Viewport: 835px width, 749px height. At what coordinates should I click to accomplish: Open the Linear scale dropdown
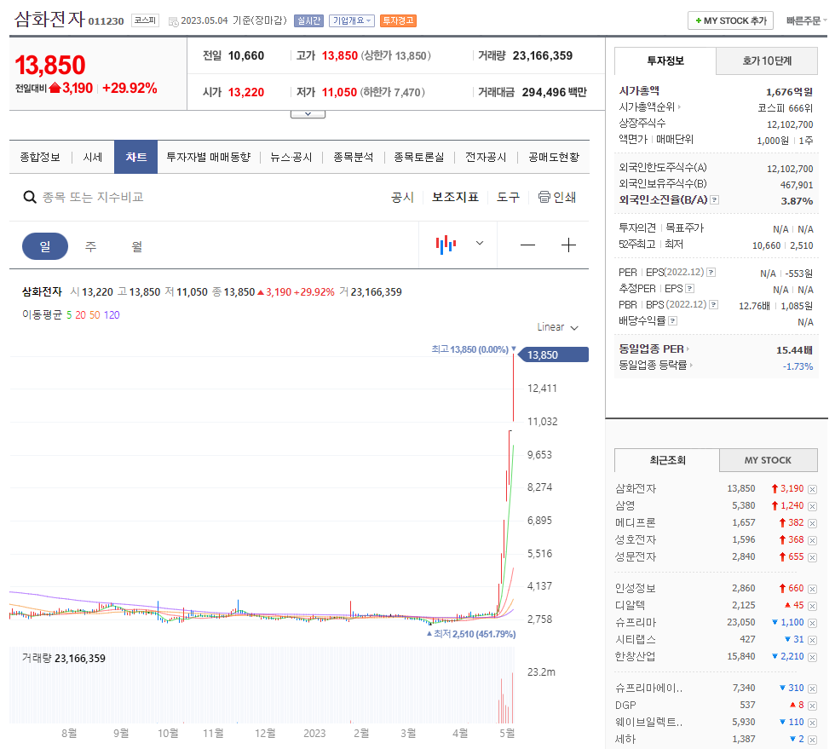coord(557,327)
